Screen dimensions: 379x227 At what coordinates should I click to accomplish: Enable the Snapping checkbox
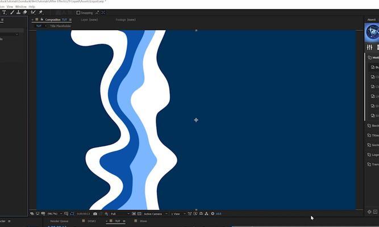[x=78, y=12]
